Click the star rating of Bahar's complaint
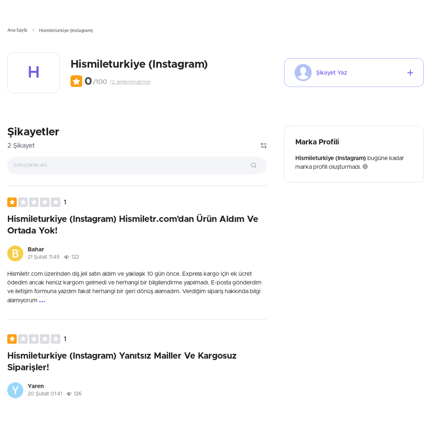 (x=34, y=202)
